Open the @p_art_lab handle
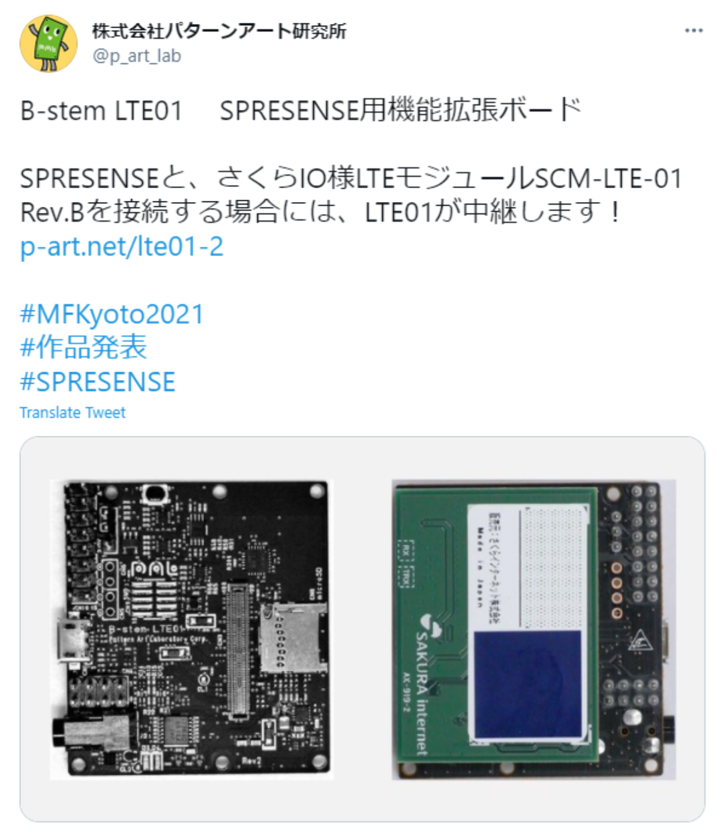Screen dimensions: 720x832 pyautogui.click(x=137, y=56)
